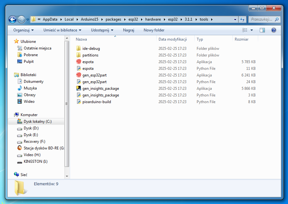
Task: Click the pioarduino-build file name
Action: tap(97, 102)
